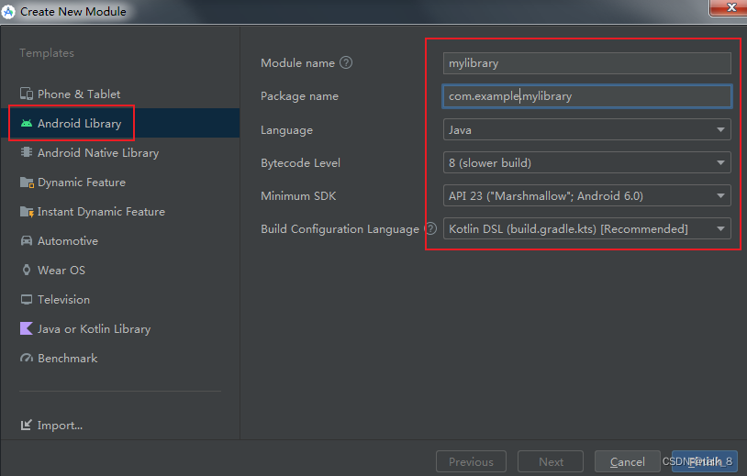Click the Module name label
The image size is (747, 476).
(297, 63)
